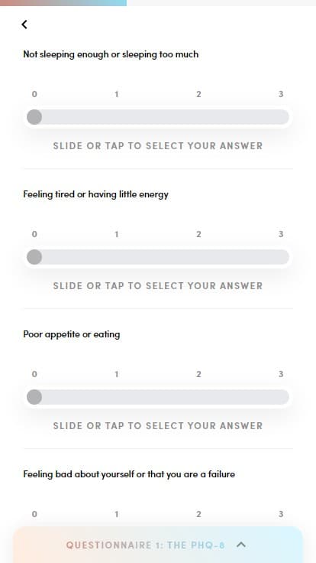The height and width of the screenshot is (563, 316).
Task: Set poor appetite slider to 3
Action: coord(281,397)
